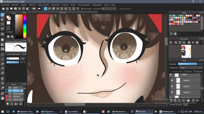Open the color wheel palette button
204x114 pixels.
[8, 37]
